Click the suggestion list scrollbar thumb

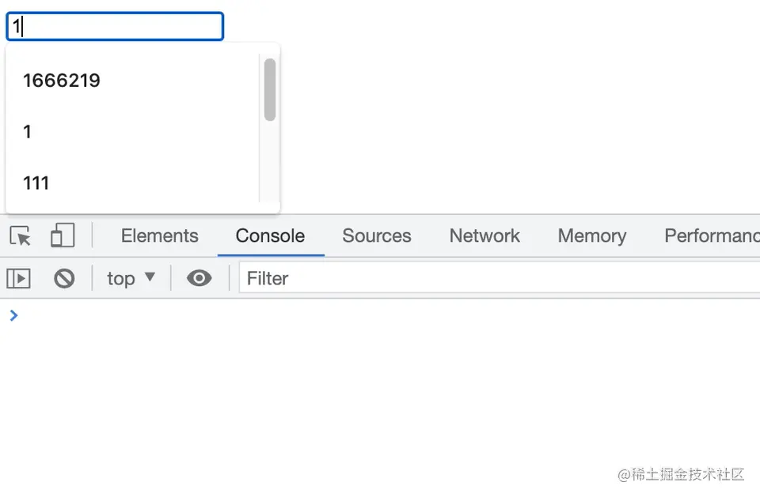point(270,89)
